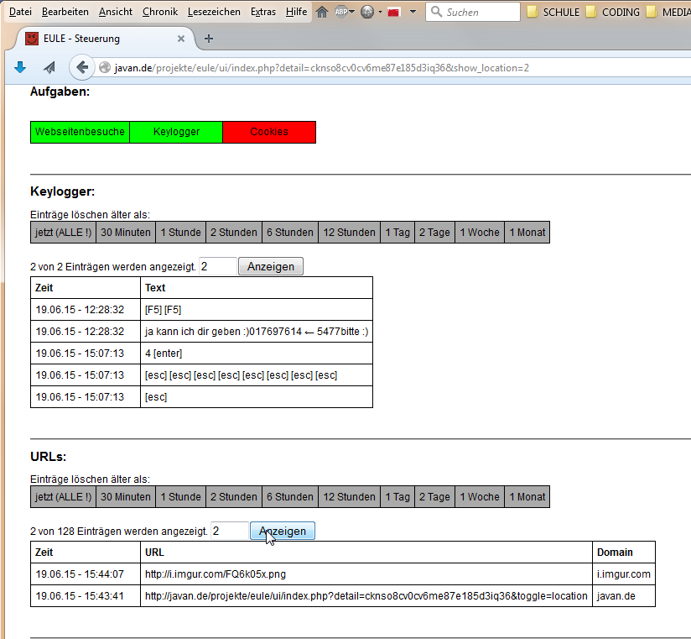691x639 pixels.
Task: Delete URL entries older than 1 Stunde
Action: 180,497
